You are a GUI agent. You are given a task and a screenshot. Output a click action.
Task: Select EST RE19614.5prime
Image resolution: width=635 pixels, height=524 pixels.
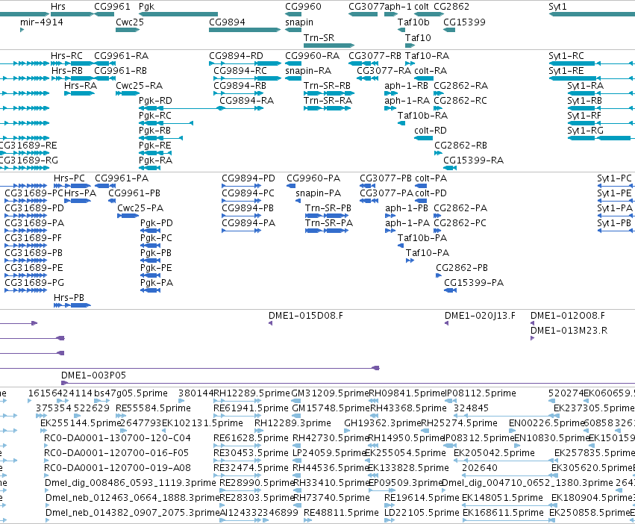click(x=422, y=498)
